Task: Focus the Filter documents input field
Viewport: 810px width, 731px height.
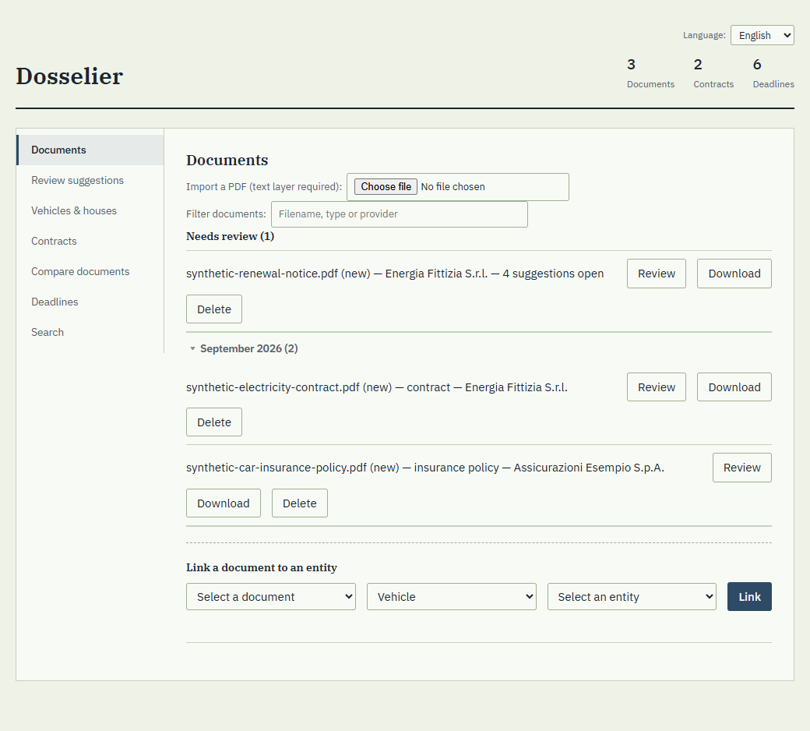Action: (400, 214)
